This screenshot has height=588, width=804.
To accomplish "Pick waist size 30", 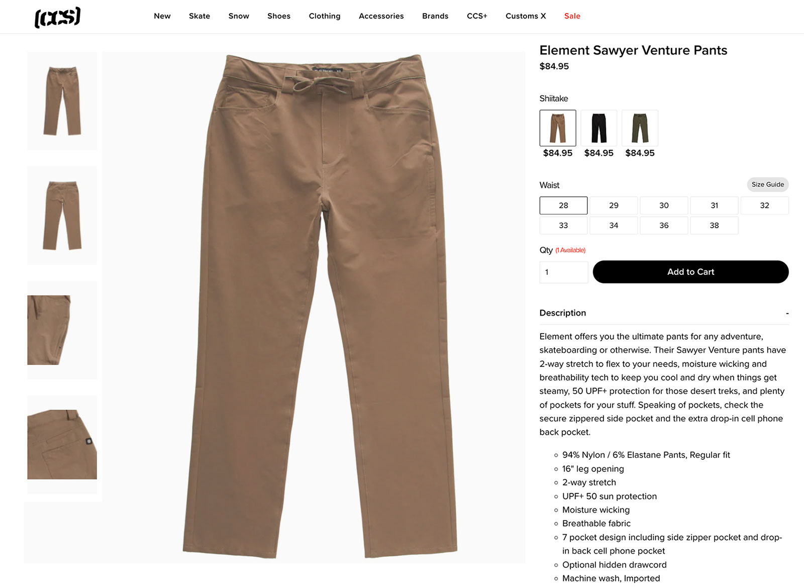I will (x=664, y=206).
